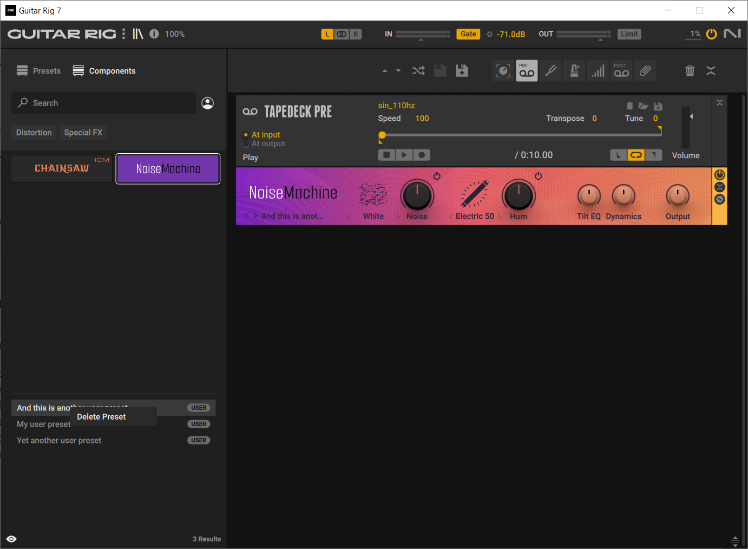Click the Guitar Rig library icon
This screenshot has width=748, height=549.
coord(138,34)
